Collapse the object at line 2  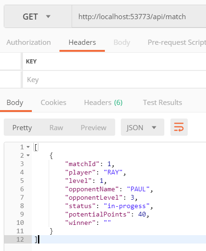[x=28, y=155]
